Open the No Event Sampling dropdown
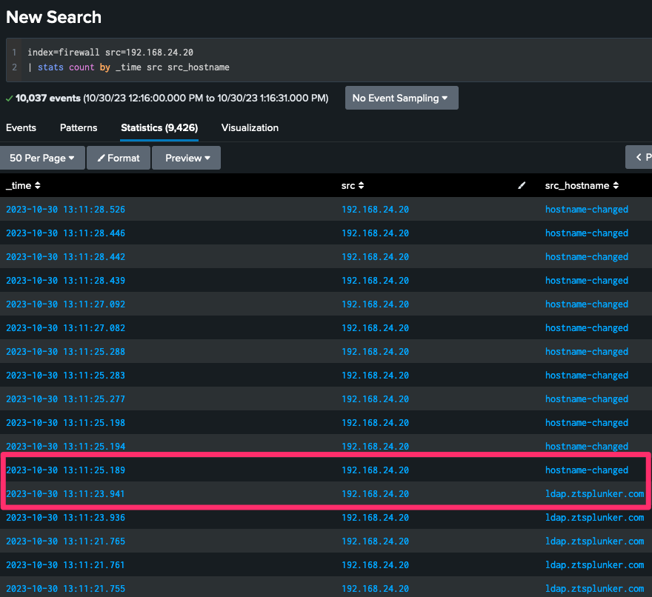 point(401,98)
